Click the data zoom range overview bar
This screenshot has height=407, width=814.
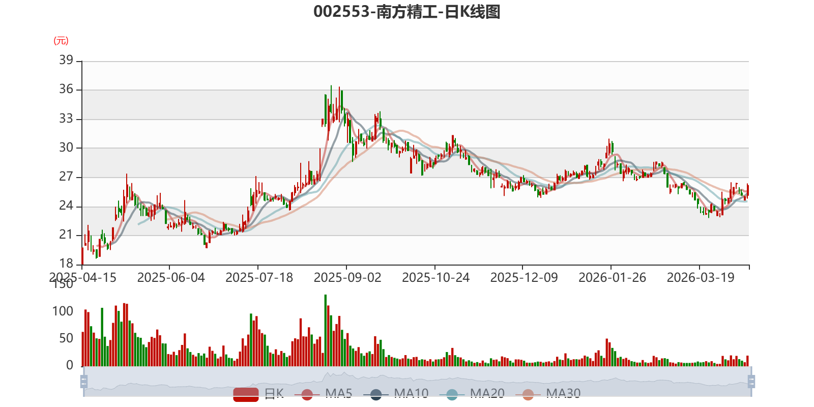pos(417,382)
